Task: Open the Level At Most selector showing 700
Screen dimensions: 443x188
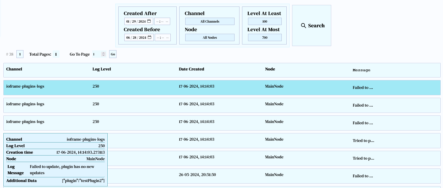Action: (265, 37)
